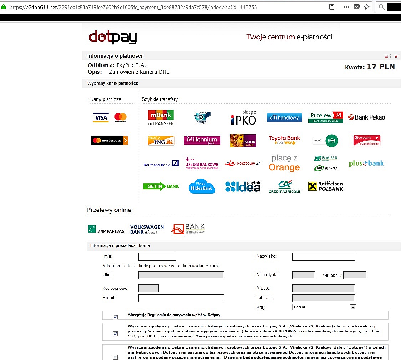Screen dimensions: 401x360
Task: Toggle reader view in the address bar
Action: click(332, 7)
